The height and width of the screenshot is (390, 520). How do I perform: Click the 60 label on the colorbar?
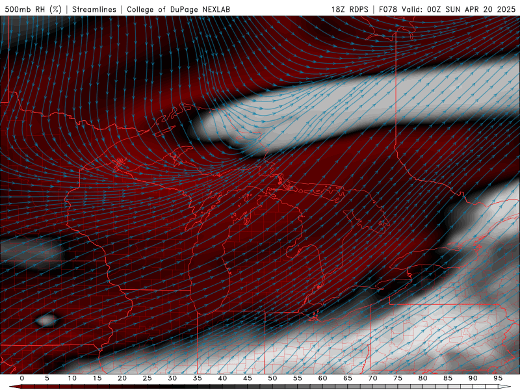click(x=322, y=378)
